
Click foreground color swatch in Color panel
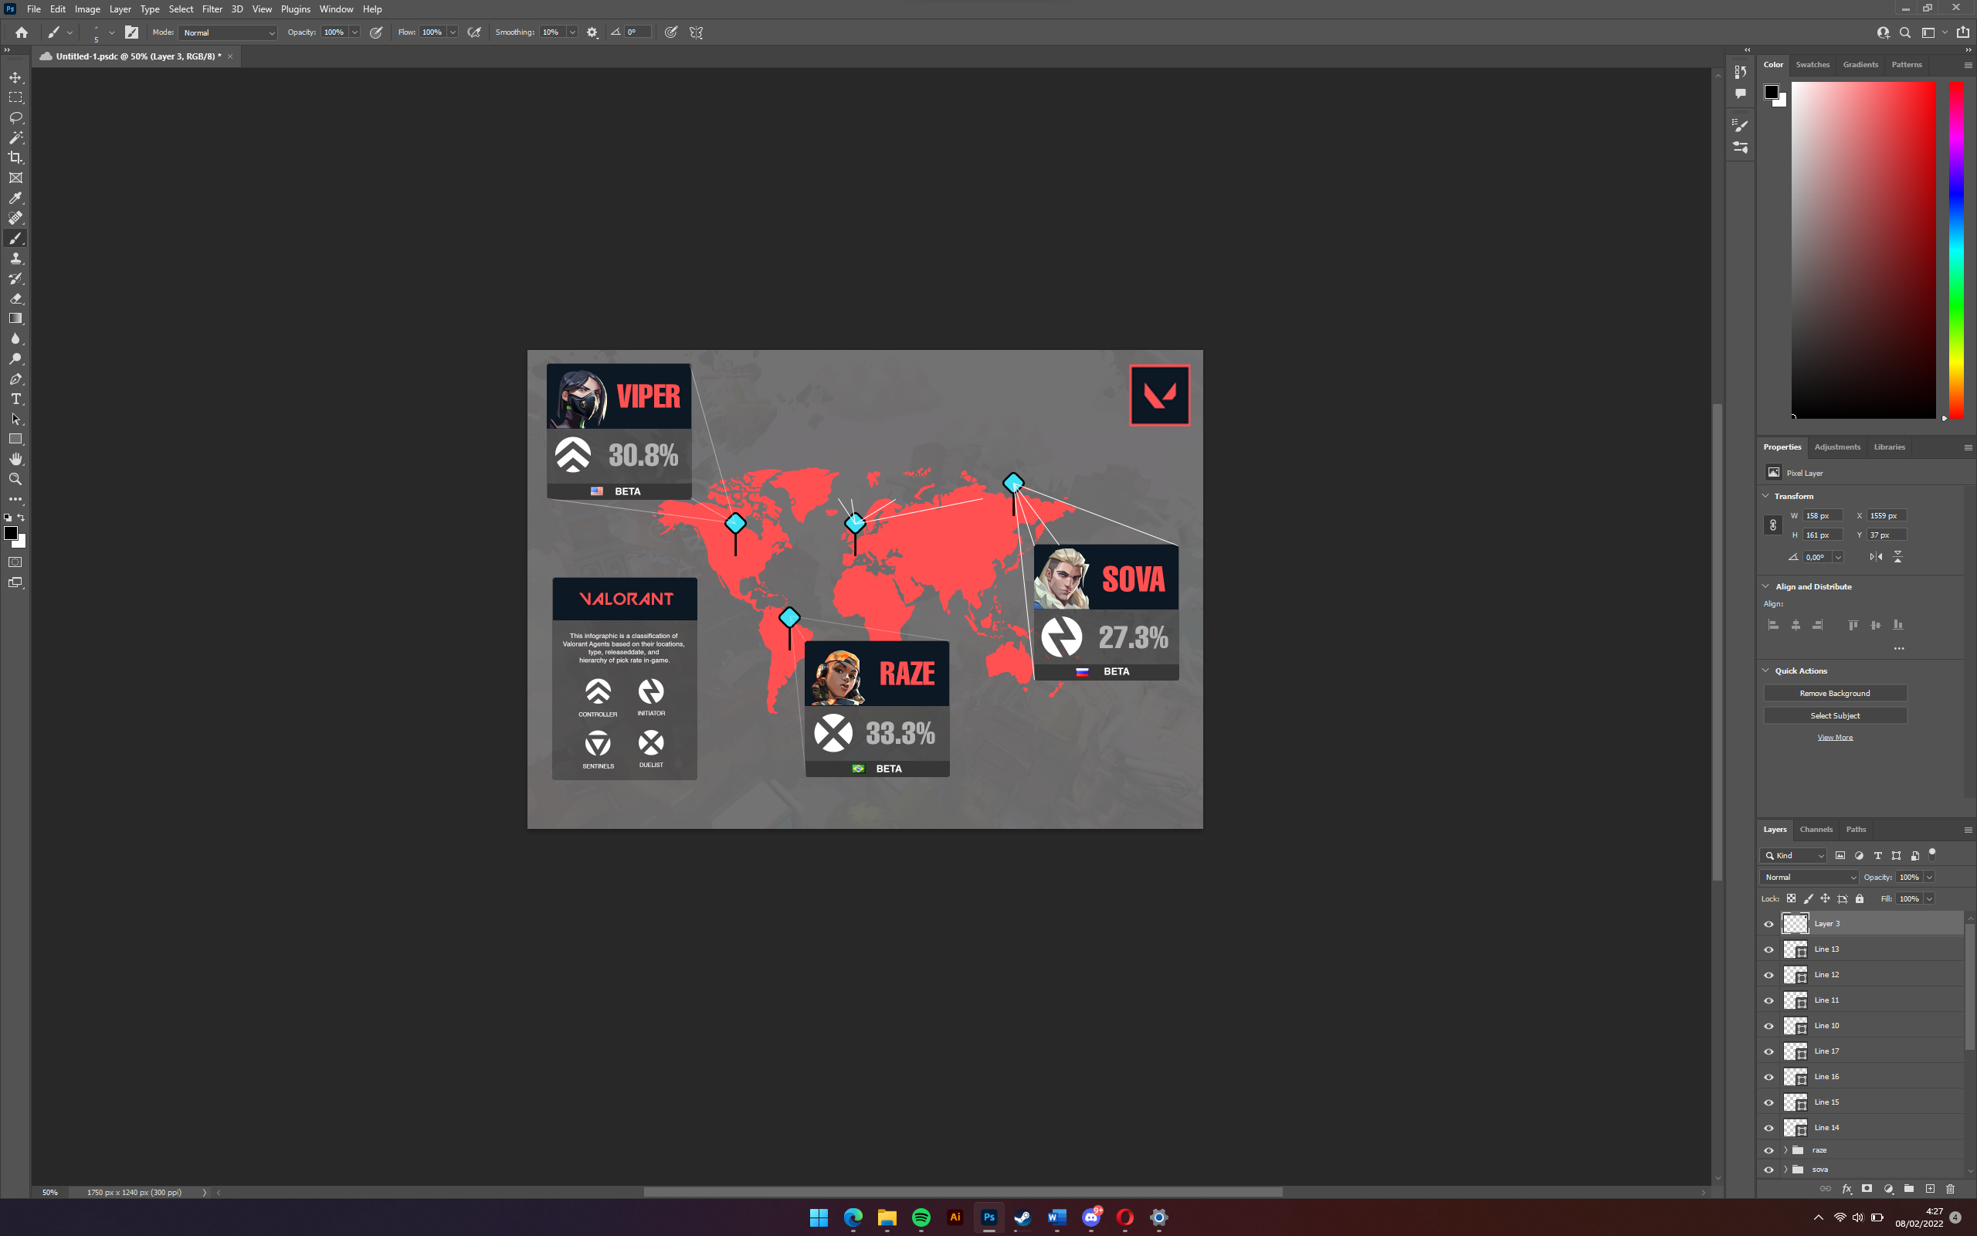click(x=1771, y=92)
